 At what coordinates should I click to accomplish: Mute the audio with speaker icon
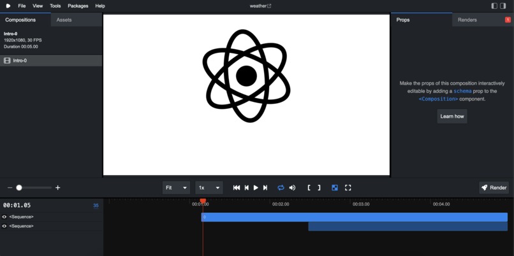pyautogui.click(x=292, y=188)
